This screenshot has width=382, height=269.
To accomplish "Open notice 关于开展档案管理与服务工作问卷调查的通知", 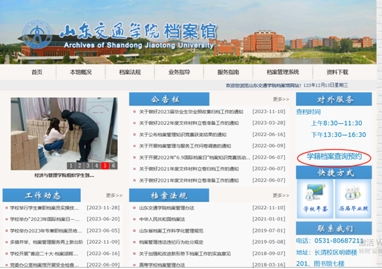I will 185,146.
